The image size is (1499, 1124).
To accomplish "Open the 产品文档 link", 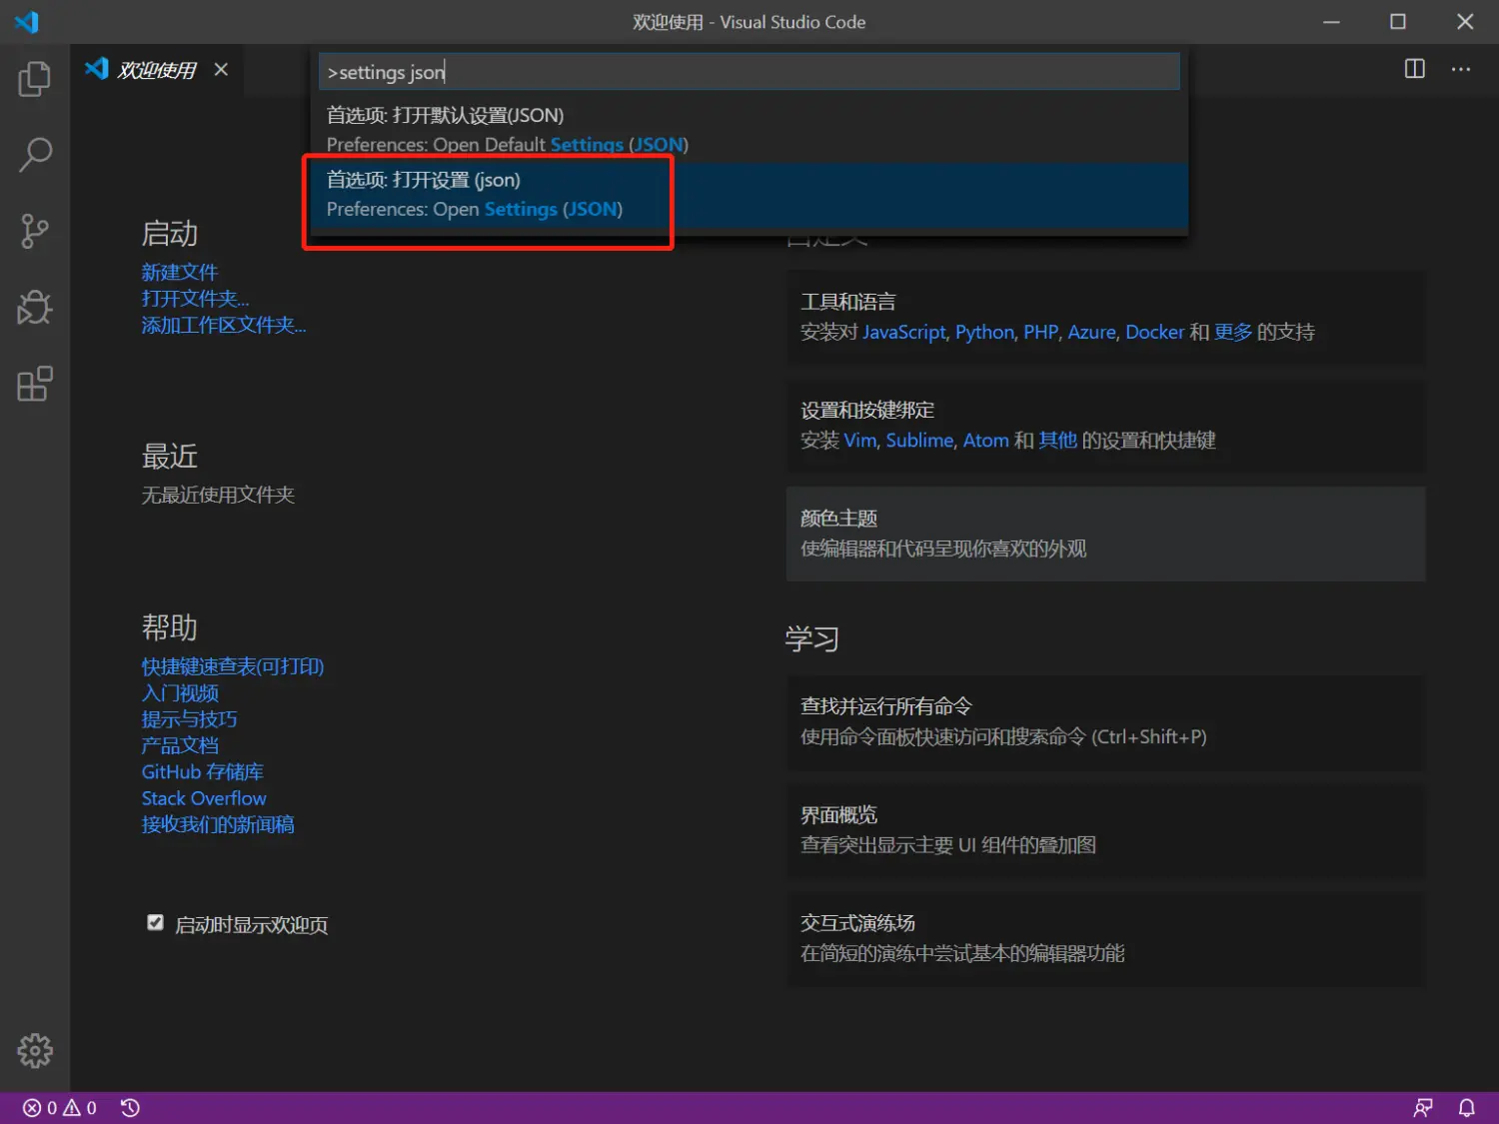I will (180, 745).
